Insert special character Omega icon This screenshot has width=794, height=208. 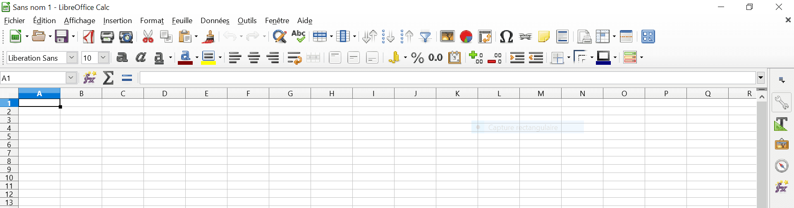[506, 37]
